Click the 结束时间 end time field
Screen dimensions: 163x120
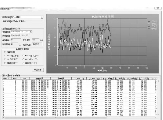click(20, 35)
